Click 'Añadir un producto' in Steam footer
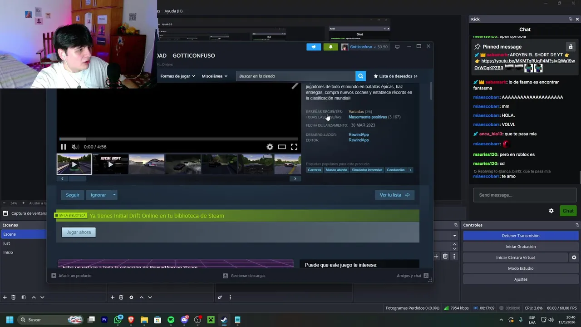Image resolution: width=581 pixels, height=327 pixels. [71, 276]
